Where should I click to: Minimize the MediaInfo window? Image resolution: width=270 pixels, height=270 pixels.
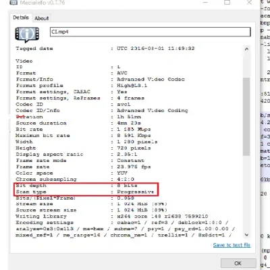(x=205, y=3)
